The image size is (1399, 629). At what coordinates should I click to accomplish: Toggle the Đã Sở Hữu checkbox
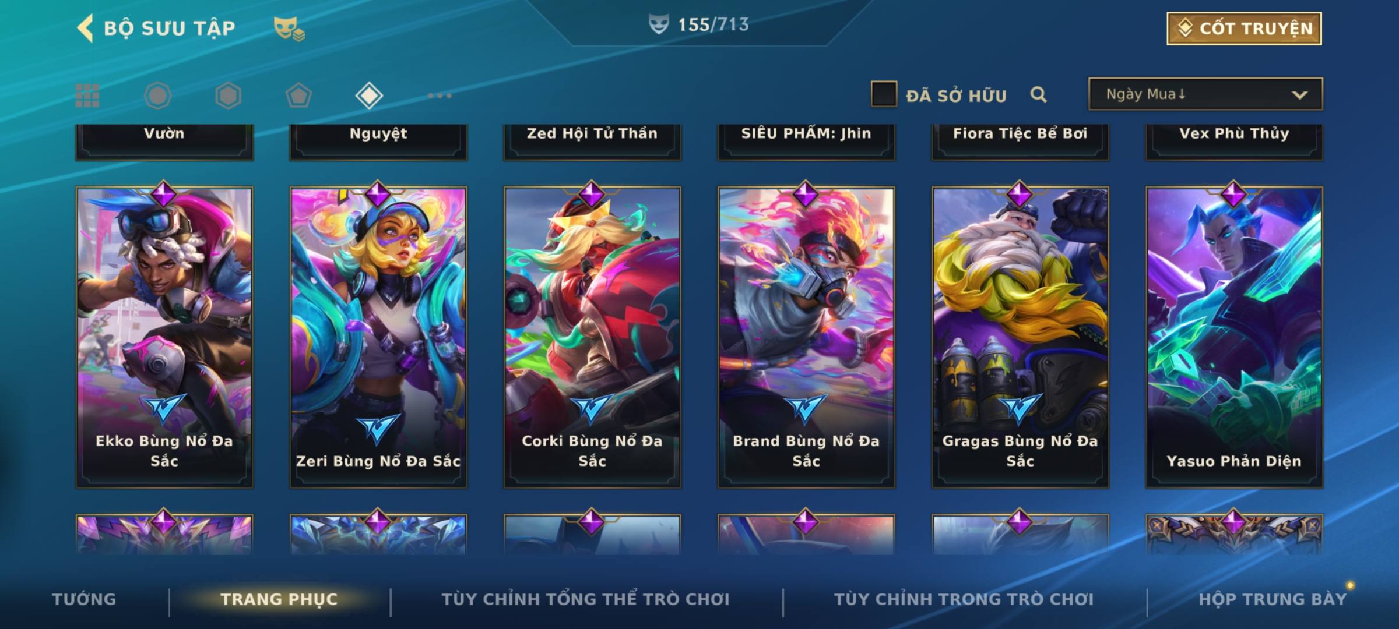[x=884, y=94]
